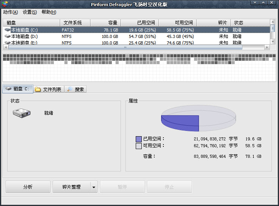Click the folder icon on 文件列表 tab
The image size is (279, 206).
pos(38,90)
